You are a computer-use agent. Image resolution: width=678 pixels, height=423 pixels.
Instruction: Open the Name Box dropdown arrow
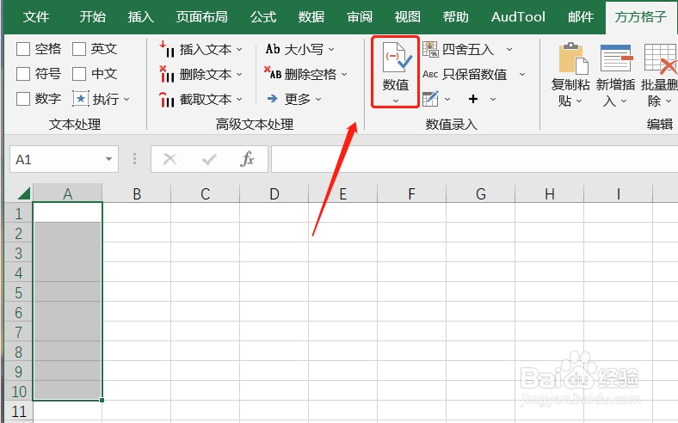click(x=109, y=159)
